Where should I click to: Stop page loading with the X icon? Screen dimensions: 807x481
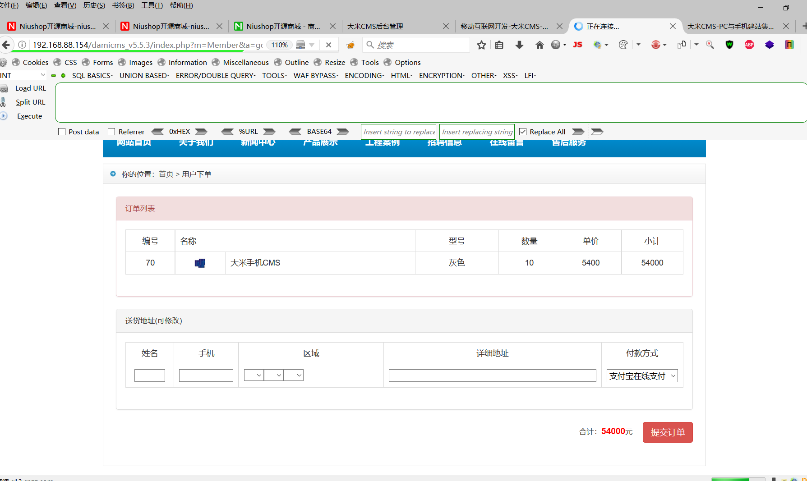pyautogui.click(x=328, y=45)
